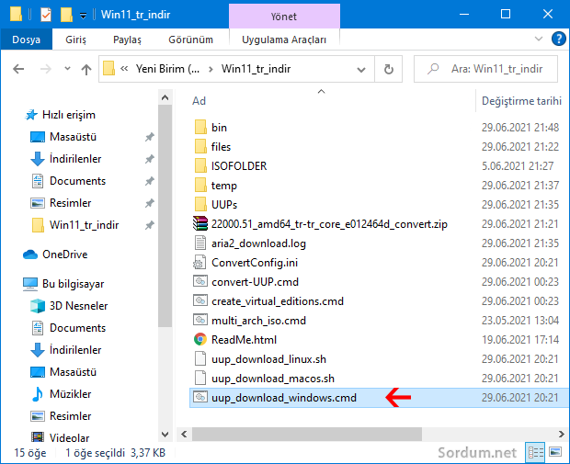Click Win11_tr_indir breadcrumb segment
570x464 pixels.
[256, 69]
